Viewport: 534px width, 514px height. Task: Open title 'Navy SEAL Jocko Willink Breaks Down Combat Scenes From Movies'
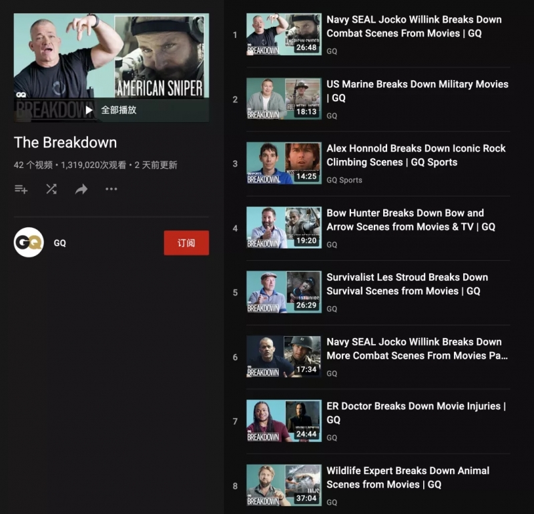[x=414, y=27]
